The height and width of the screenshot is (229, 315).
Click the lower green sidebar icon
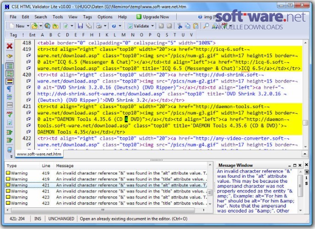coord(10,140)
